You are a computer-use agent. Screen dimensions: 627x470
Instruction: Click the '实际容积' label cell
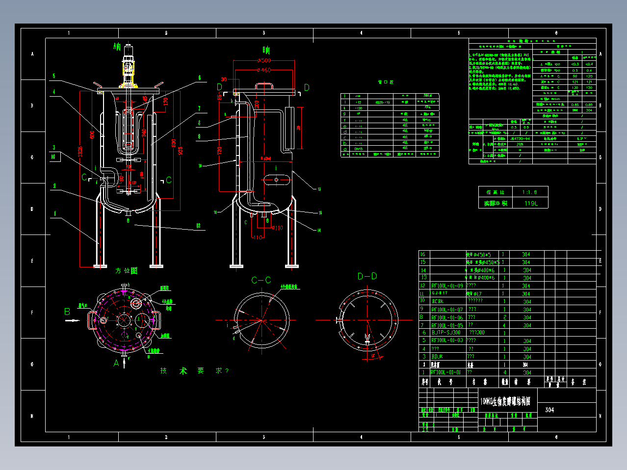pyautogui.click(x=496, y=203)
